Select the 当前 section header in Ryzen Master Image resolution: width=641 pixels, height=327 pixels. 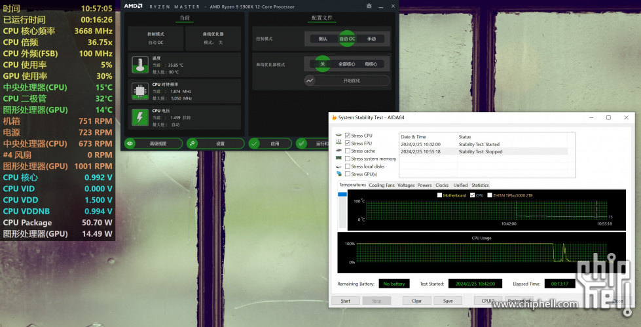[x=185, y=18]
